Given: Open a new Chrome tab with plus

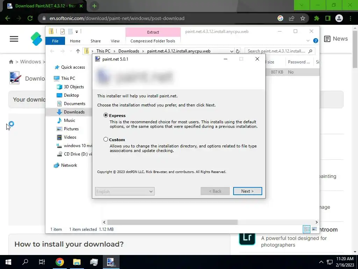Looking at the screenshot, I should (94, 6).
